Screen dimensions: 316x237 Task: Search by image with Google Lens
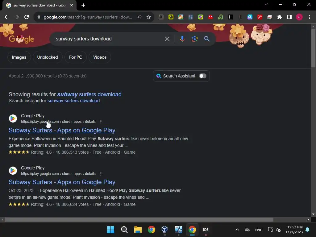194,39
